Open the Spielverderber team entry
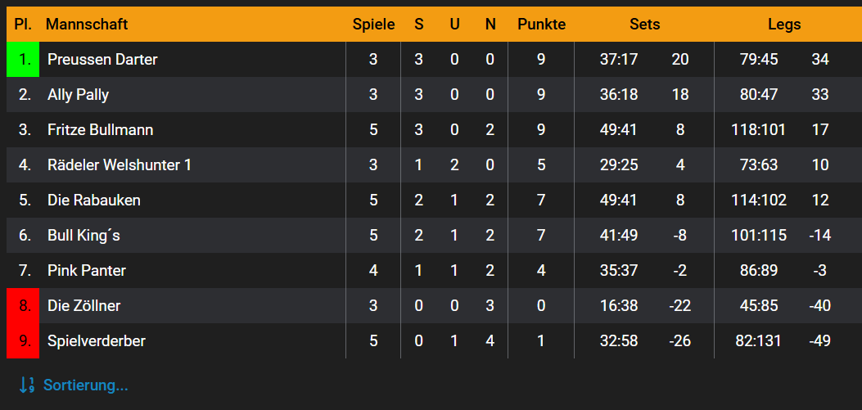This screenshot has width=862, height=410. coord(97,341)
